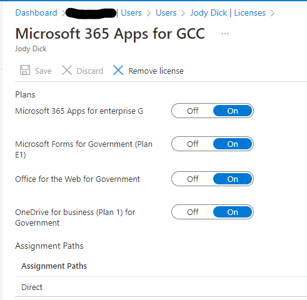Select On for Microsoft 365 Apps for enterprise G
Image resolution: width=307 pixels, height=300 pixels.
[233, 111]
